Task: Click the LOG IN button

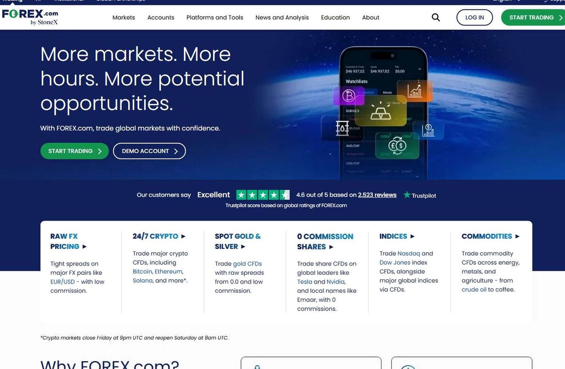Action: tap(475, 17)
